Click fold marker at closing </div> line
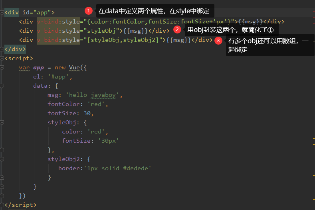 click(x=2, y=49)
